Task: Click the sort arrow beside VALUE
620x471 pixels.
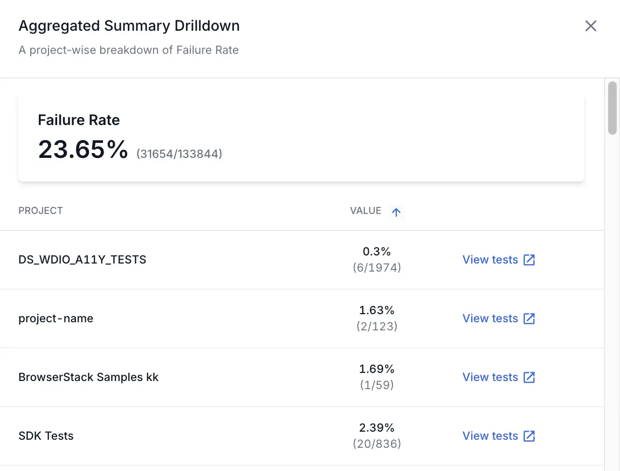Action: click(396, 212)
